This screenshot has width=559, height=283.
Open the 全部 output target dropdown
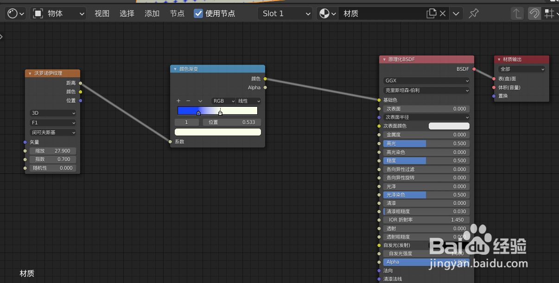[x=522, y=69]
